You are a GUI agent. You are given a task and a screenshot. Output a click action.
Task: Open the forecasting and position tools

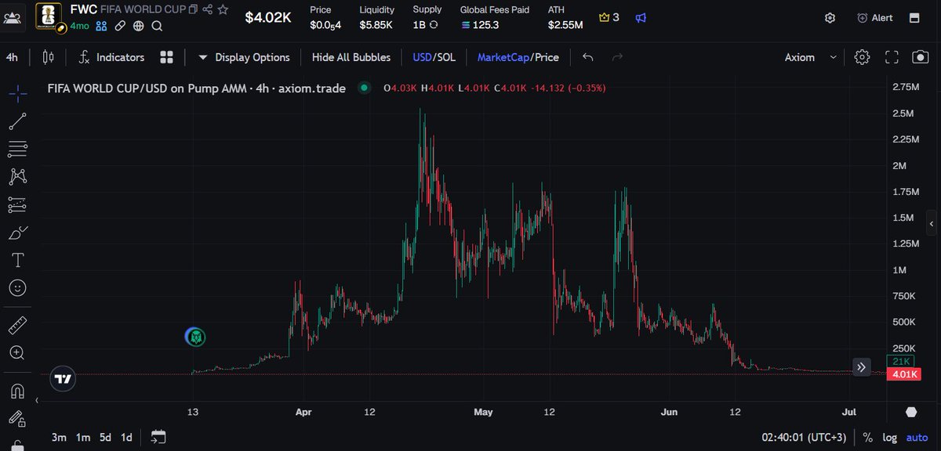point(17,205)
